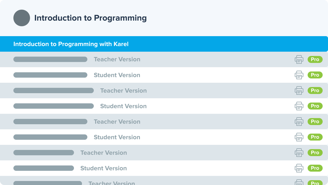This screenshot has width=328, height=185.
Task: Print the second Teacher Version handout
Action: pyautogui.click(x=299, y=90)
